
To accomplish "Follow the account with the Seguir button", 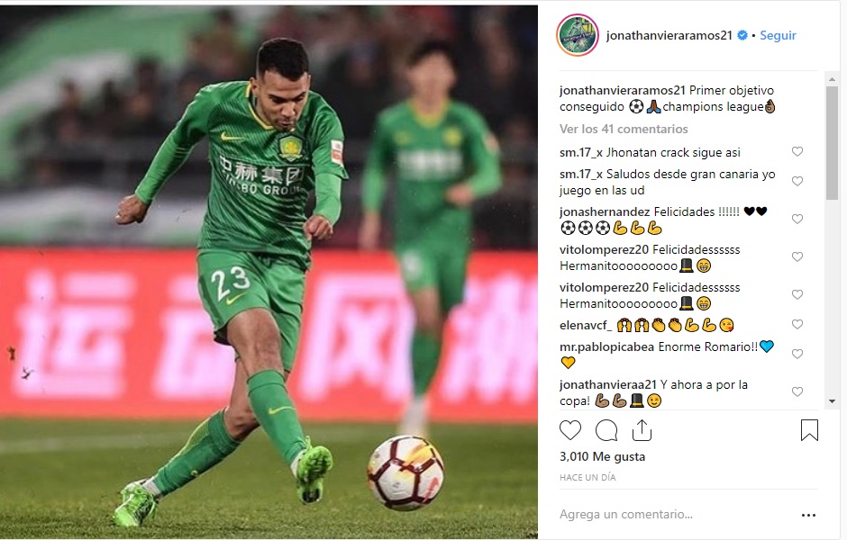I will [778, 35].
